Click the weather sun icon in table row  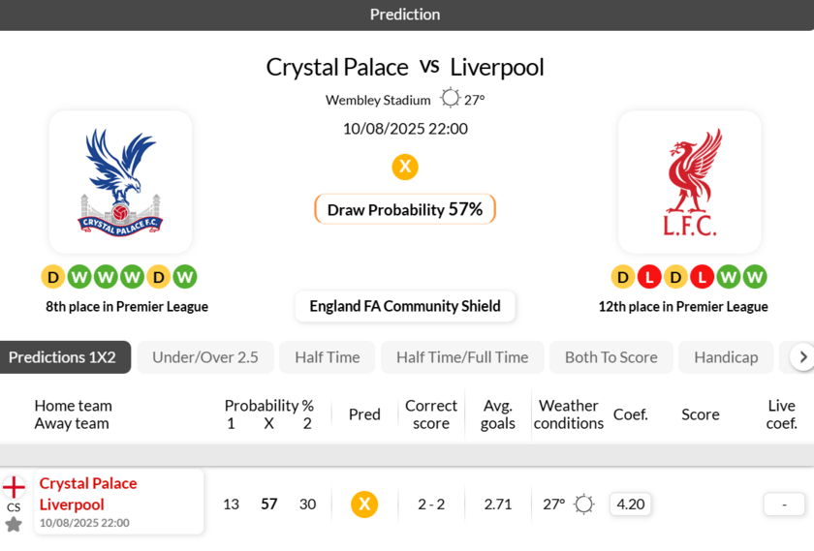click(583, 504)
